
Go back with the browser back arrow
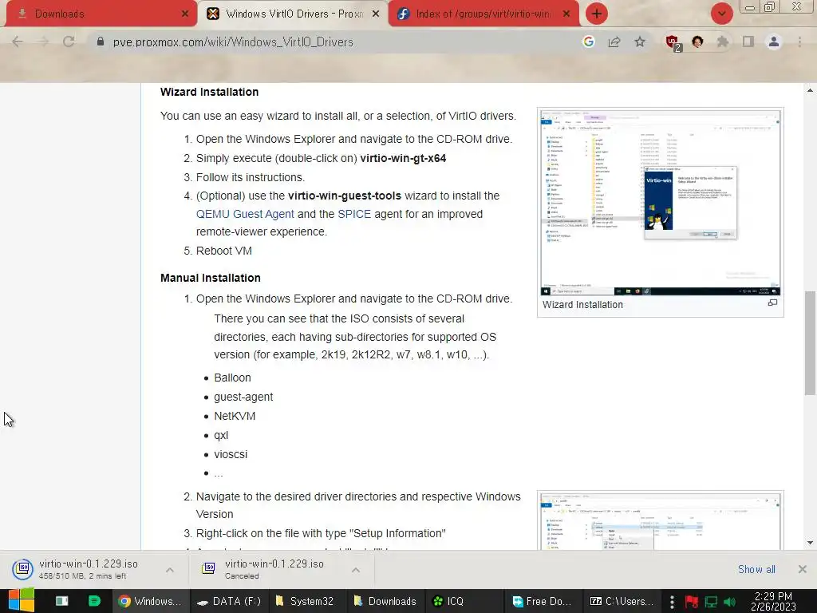coord(18,42)
